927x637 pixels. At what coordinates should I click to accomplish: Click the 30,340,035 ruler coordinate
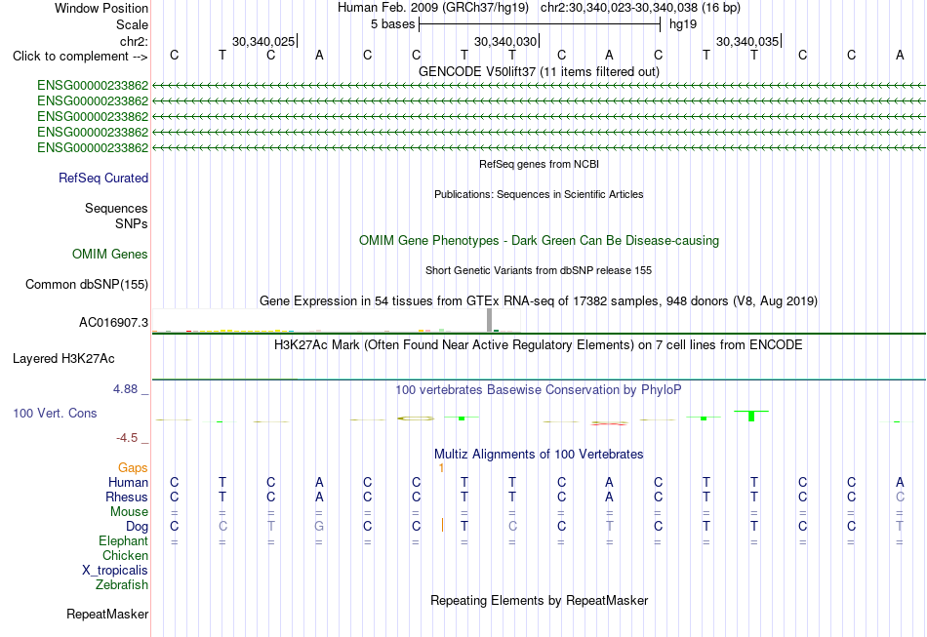coord(747,41)
